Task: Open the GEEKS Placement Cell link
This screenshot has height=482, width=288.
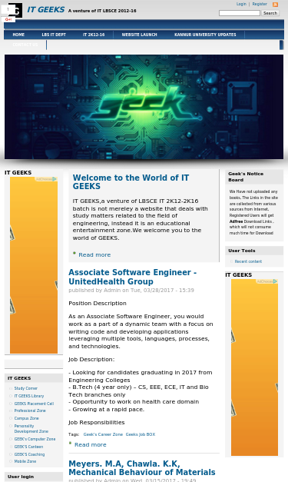Action: coord(34,404)
